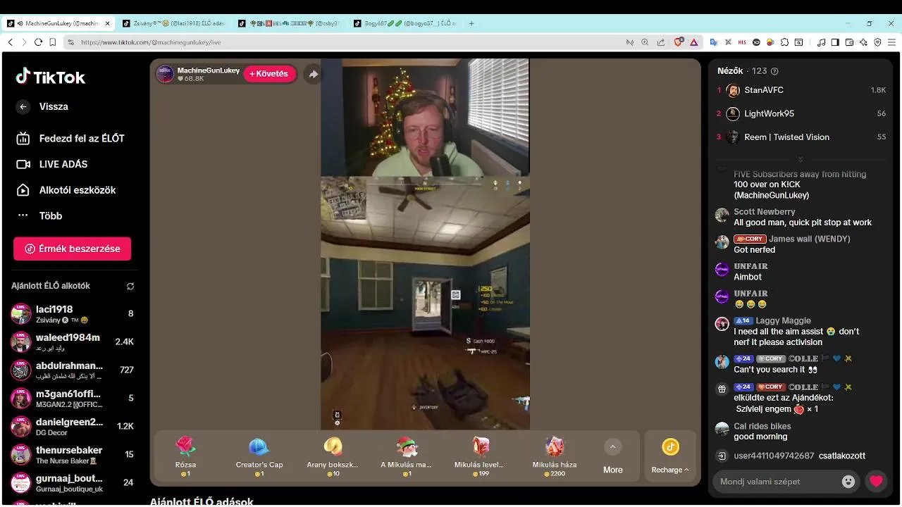Open the browser hamburger menu
902x507 pixels.
click(x=892, y=42)
